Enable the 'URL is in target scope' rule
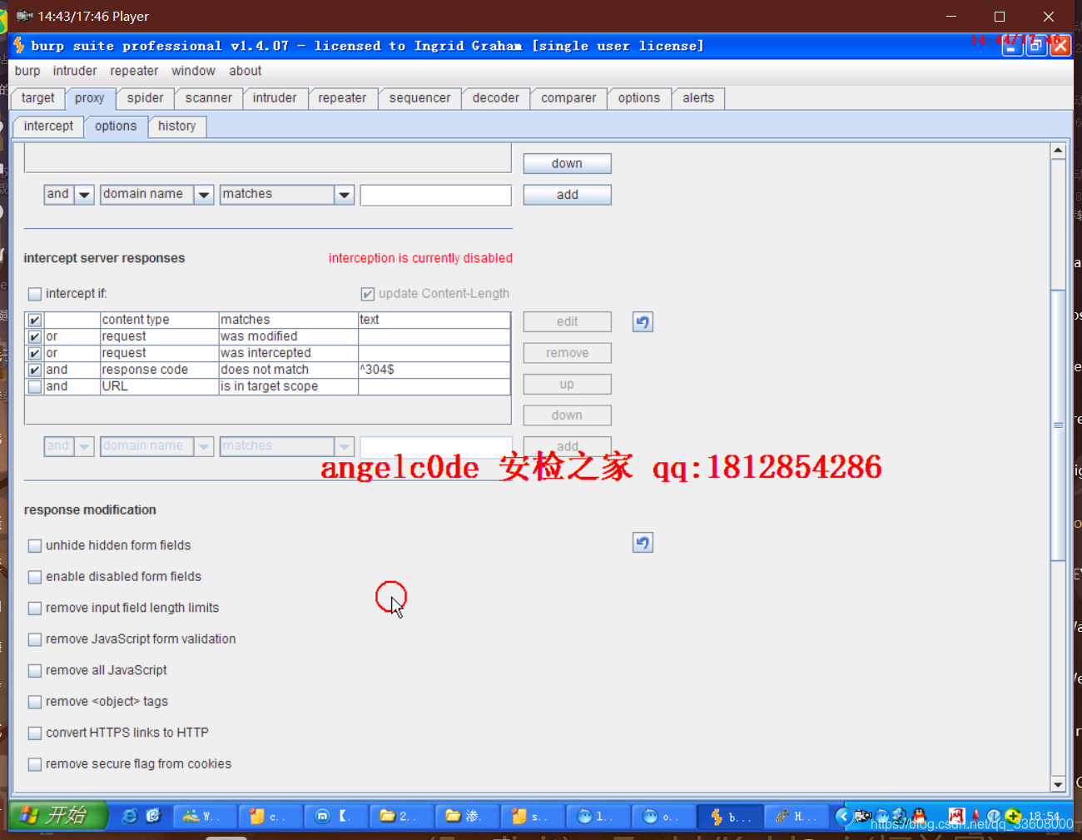 point(35,386)
